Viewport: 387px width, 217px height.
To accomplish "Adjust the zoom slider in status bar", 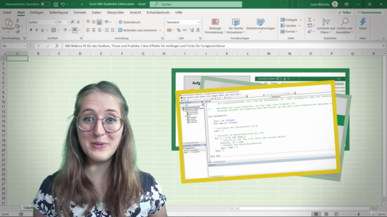I will click(359, 214).
